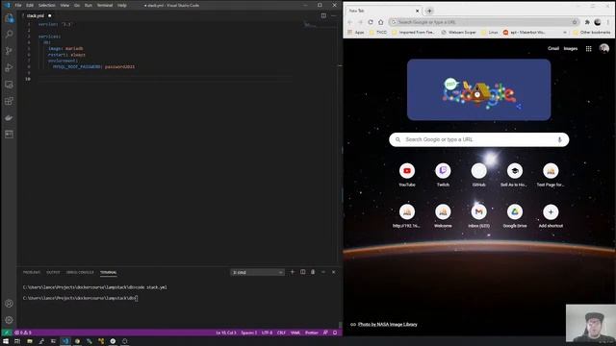Open Google Drive shortcut tile
The width and height of the screenshot is (616, 346).
(x=515, y=216)
